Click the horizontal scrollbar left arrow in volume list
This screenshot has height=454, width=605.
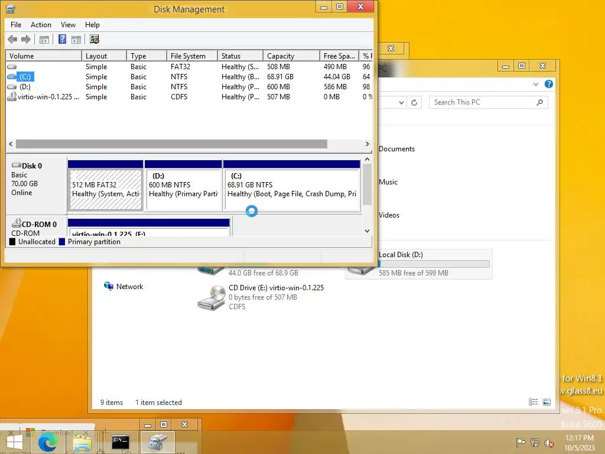point(11,144)
